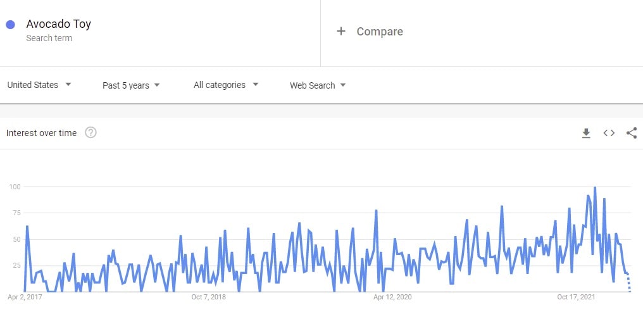The height and width of the screenshot is (319, 643).
Task: Click the Search term subtitle text
Action: pyautogui.click(x=49, y=38)
